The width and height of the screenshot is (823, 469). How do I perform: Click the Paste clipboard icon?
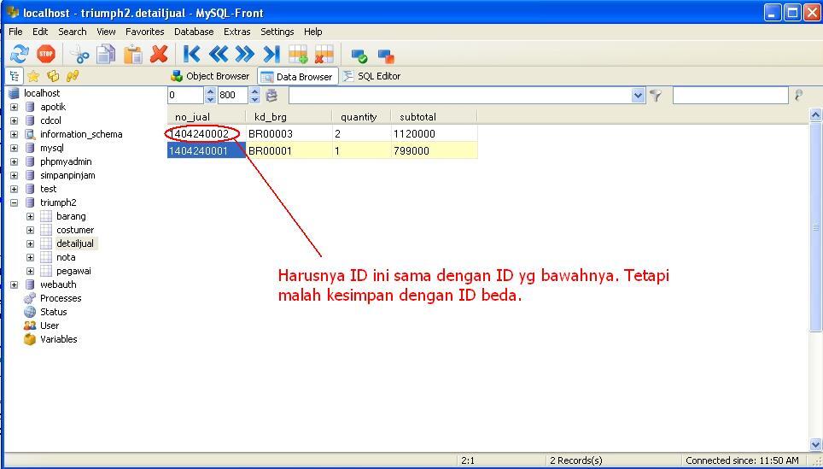[x=133, y=54]
